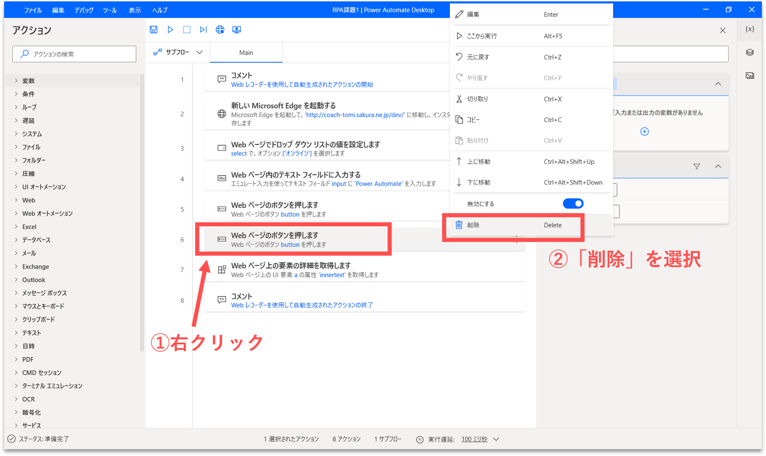
Task: Click the アクションの検索 search field
Action: (74, 54)
